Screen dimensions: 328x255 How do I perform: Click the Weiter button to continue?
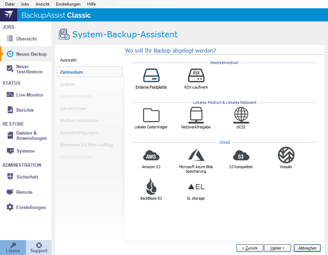(x=278, y=248)
